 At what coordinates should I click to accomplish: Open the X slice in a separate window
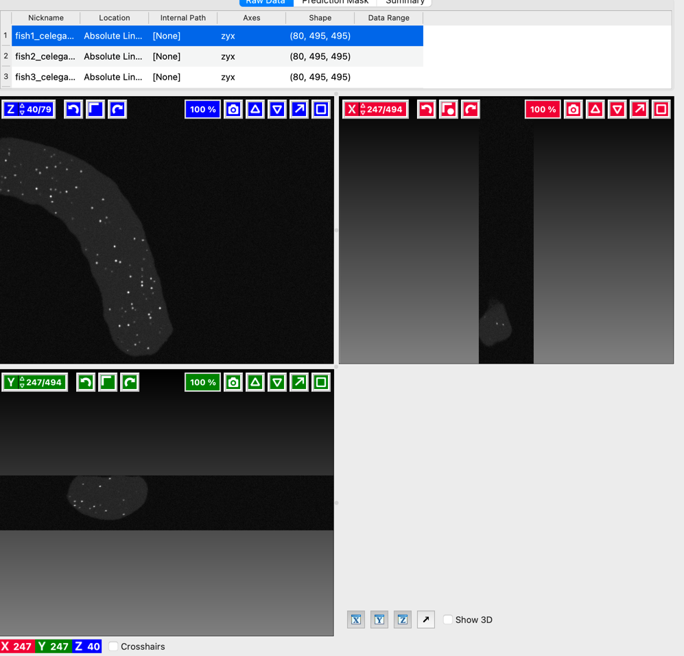[x=639, y=108]
